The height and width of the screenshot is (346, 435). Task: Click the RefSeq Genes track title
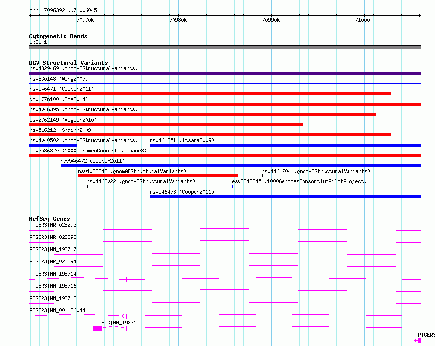tap(49, 219)
